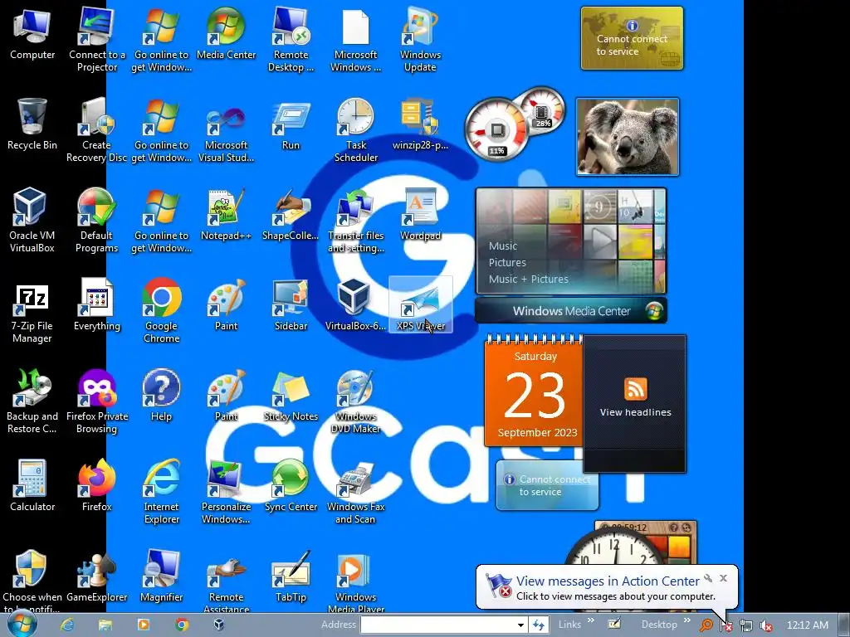Click the taskbar clock showing 12:12 AM

(x=807, y=625)
